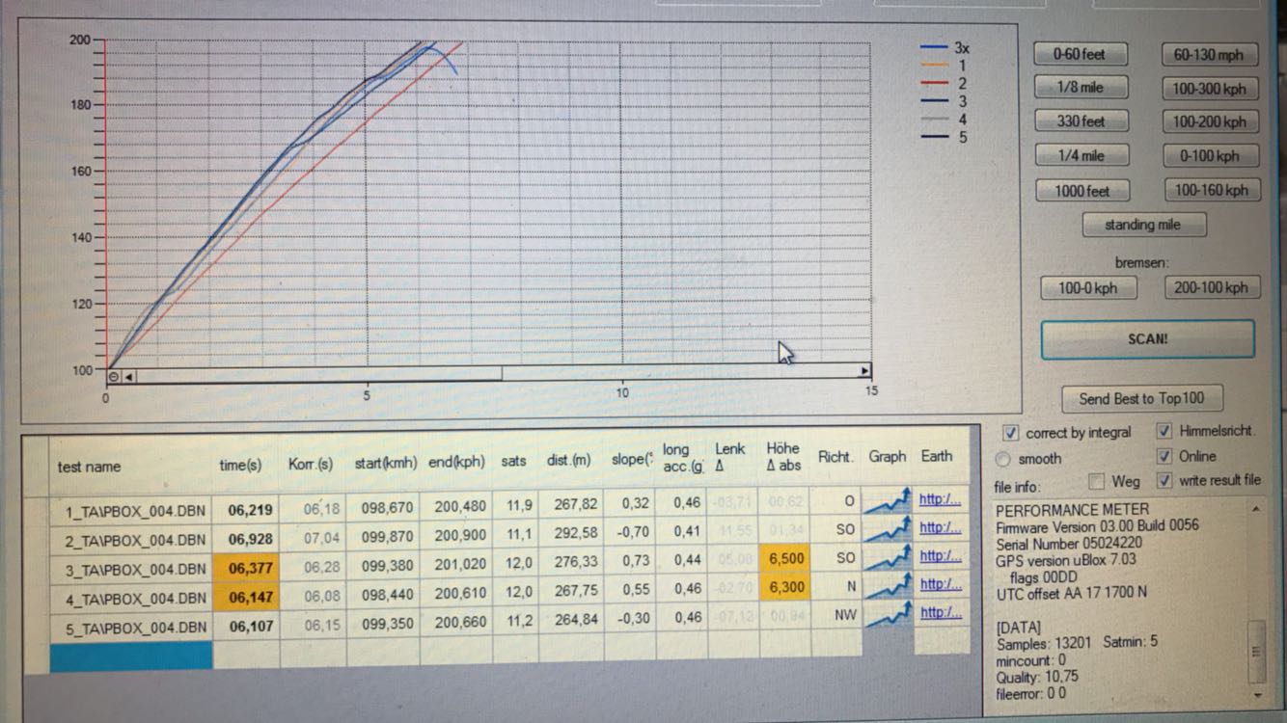The width and height of the screenshot is (1287, 723).
Task: Click 'Send Best to Top100' button
Action: click(x=1141, y=398)
